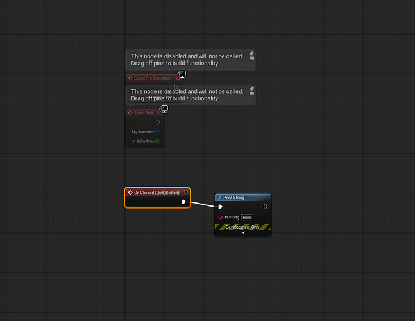The height and width of the screenshot is (321, 415).
Task: Click the Print String execution input pin
Action: [x=221, y=207]
